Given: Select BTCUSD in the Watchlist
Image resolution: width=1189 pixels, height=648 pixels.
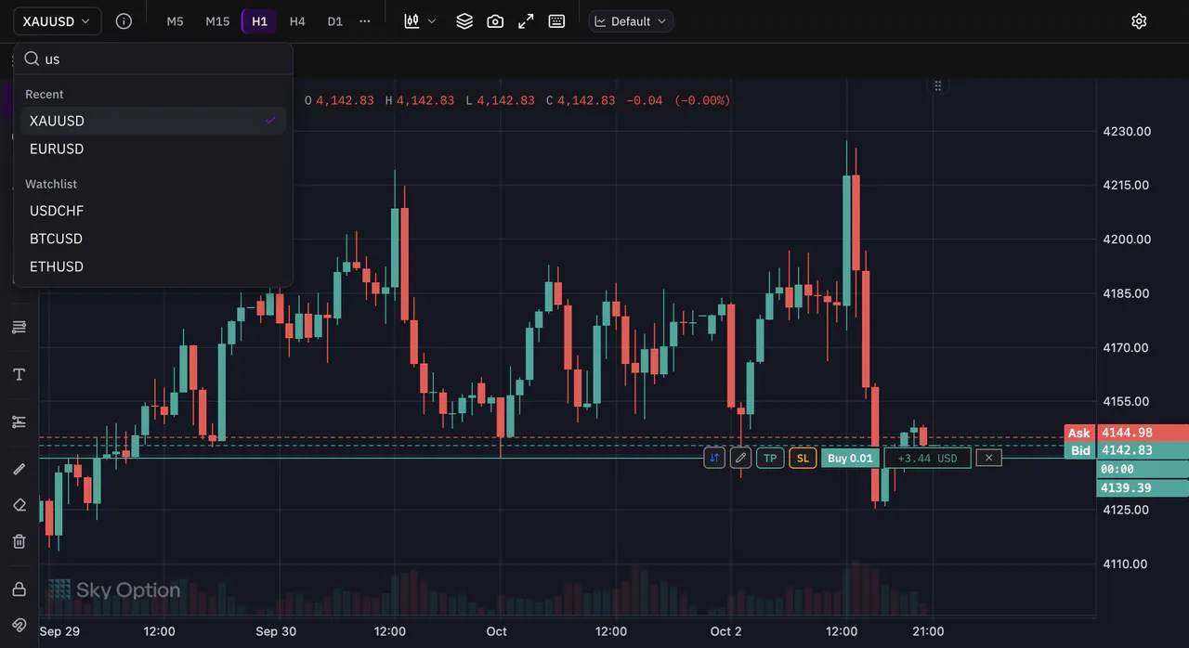Looking at the screenshot, I should click(153, 239).
